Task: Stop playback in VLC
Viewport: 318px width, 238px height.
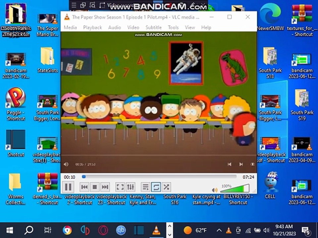Action: pos(94,187)
